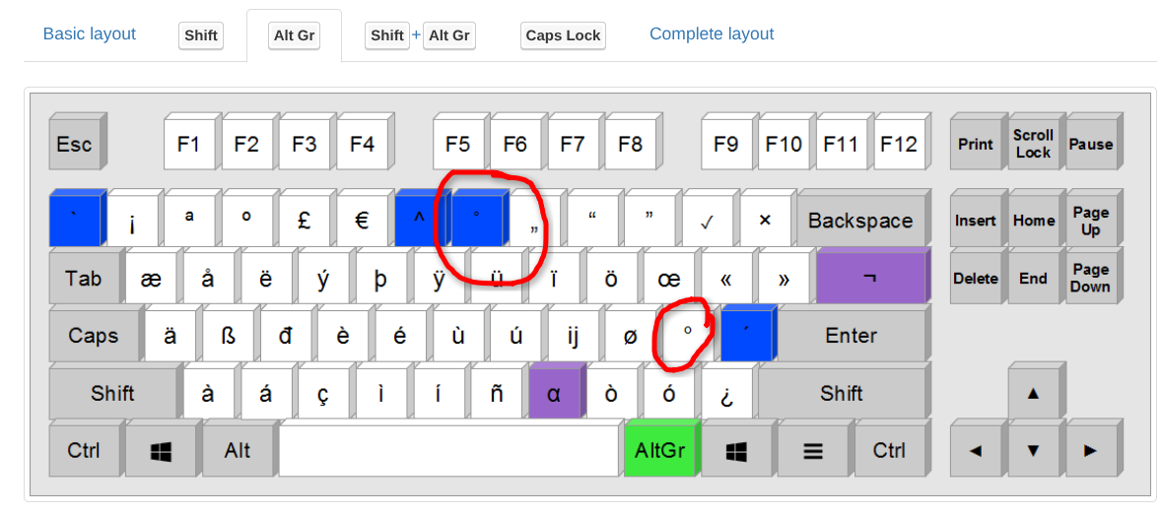Image resolution: width=1163 pixels, height=515 pixels.
Task: Toggle the Caps key on keyboard
Action: [x=94, y=337]
